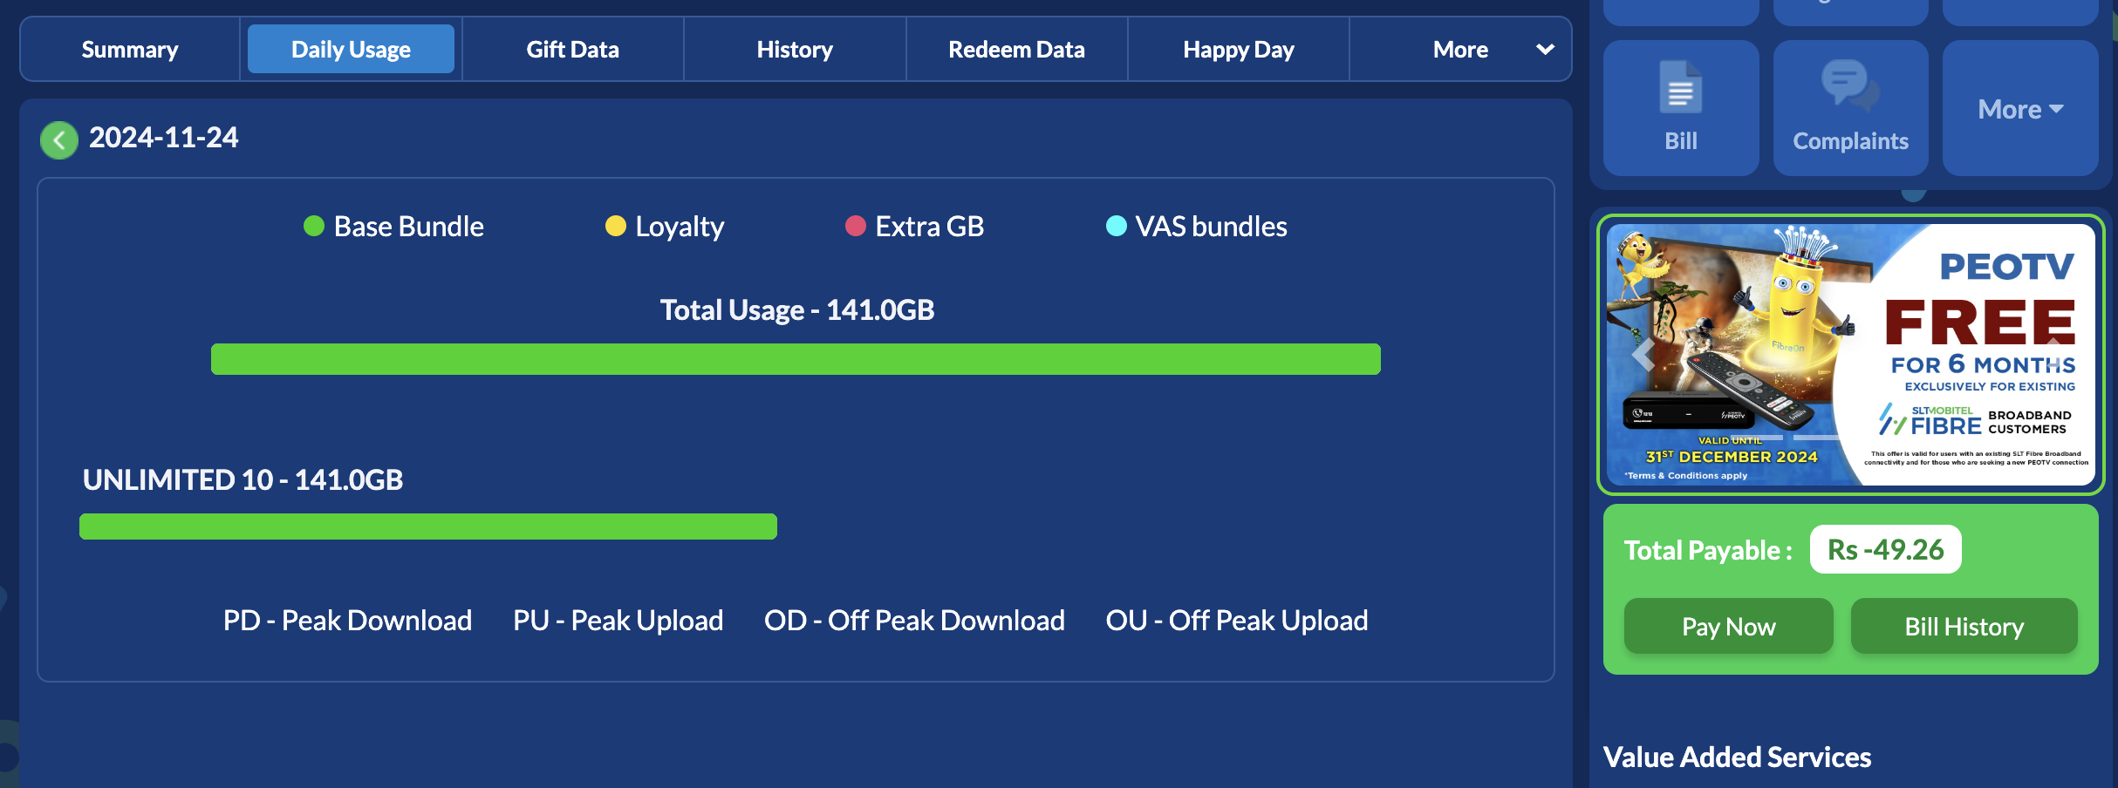
Task: Open Bill History
Action: [x=1964, y=626]
